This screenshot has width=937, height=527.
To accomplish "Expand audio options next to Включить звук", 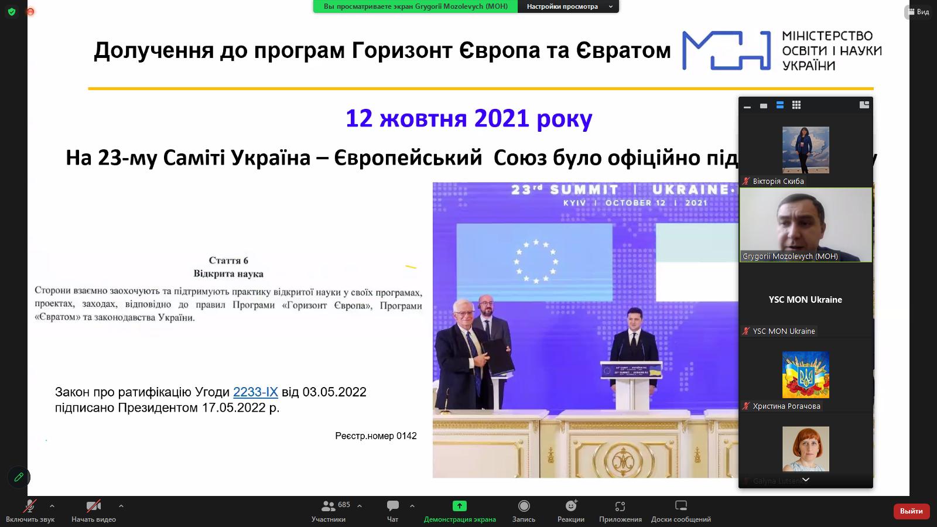I will (x=52, y=506).
